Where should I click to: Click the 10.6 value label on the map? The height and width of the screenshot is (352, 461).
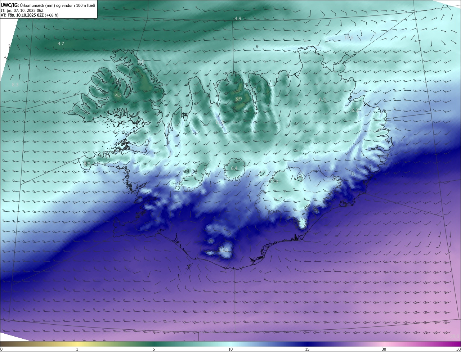click(x=349, y=37)
